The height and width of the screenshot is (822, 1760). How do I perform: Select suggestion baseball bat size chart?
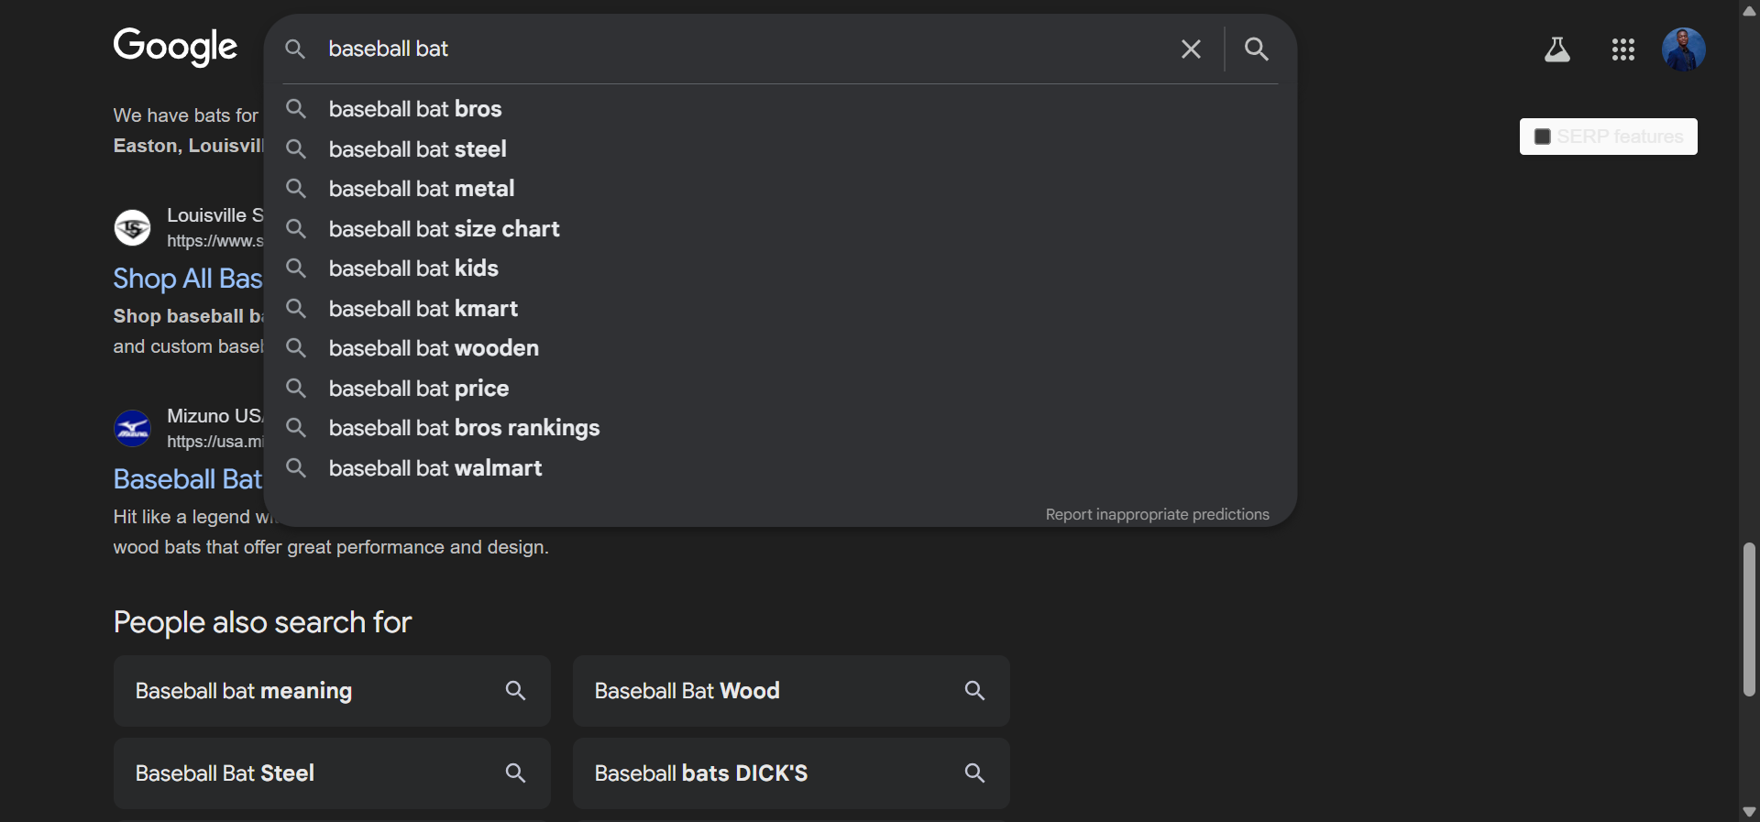coord(780,228)
